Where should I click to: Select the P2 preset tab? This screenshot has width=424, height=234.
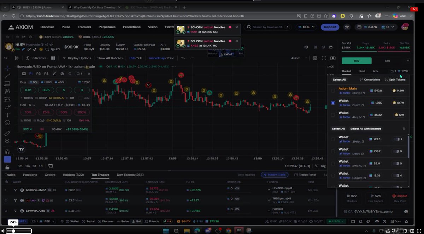click(39, 74)
